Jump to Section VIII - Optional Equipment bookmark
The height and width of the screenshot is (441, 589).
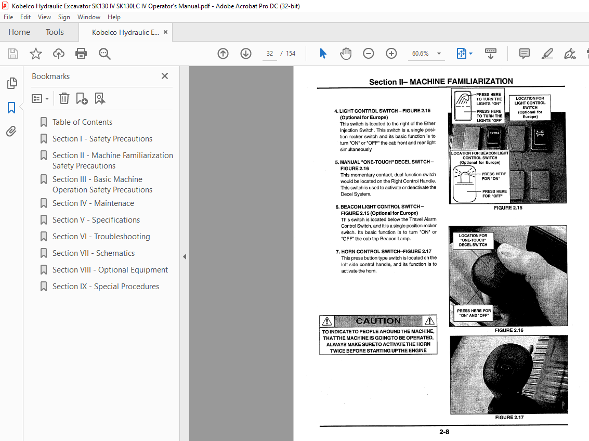(x=110, y=270)
